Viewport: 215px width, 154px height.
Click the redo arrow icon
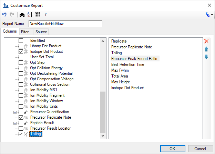click(12, 15)
